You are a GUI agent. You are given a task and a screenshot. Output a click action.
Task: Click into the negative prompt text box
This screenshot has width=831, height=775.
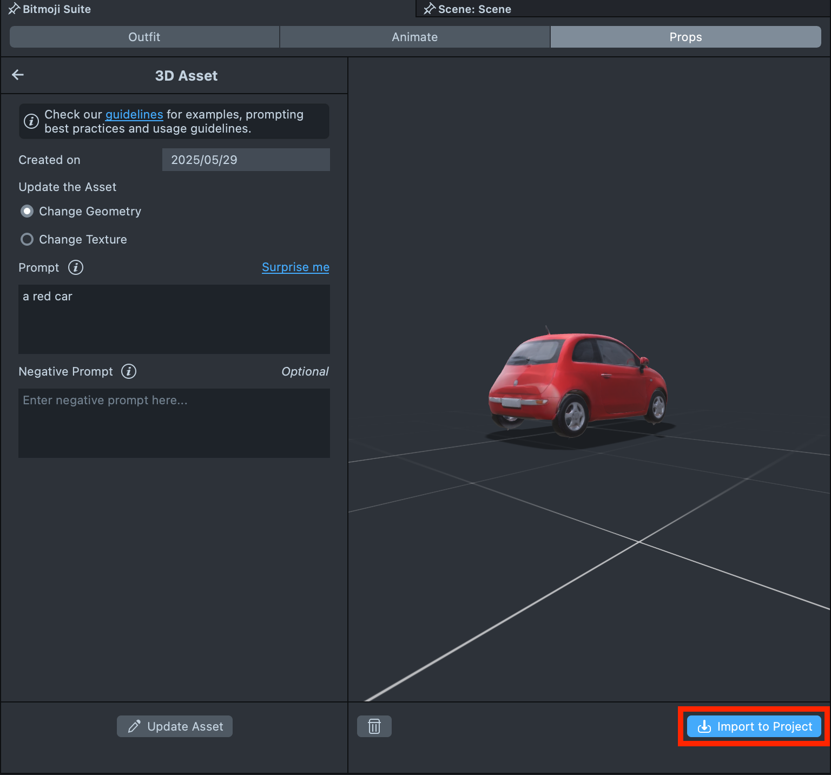pos(174,423)
